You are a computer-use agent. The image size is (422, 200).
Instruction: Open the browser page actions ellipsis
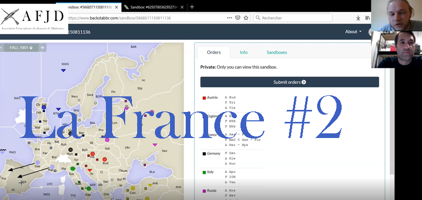point(230,18)
